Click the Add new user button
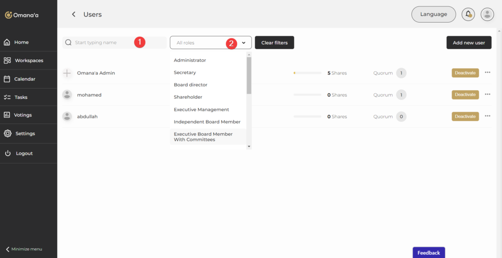Screen dimensions: 502x258 click(x=469, y=43)
